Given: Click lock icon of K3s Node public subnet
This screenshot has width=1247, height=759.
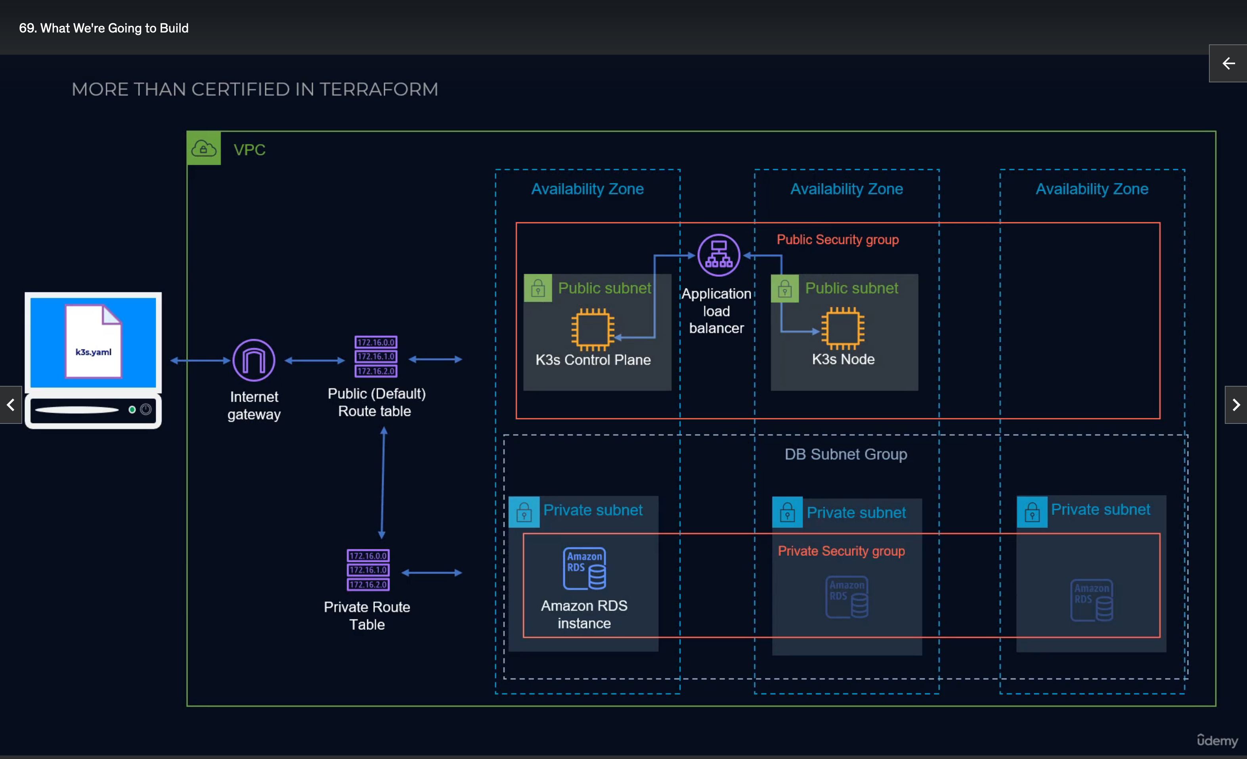Looking at the screenshot, I should coord(785,288).
